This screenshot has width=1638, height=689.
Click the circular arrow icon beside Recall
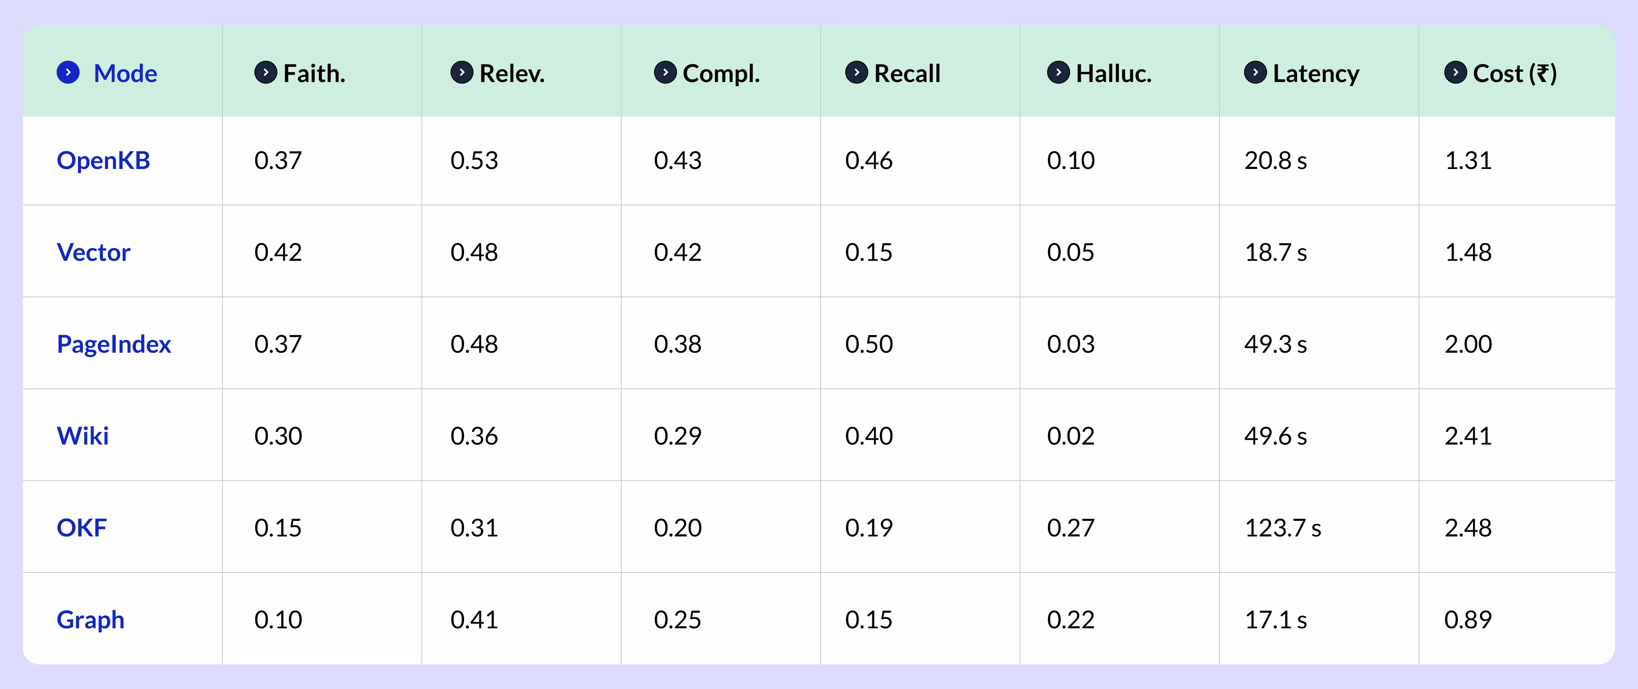coord(856,73)
